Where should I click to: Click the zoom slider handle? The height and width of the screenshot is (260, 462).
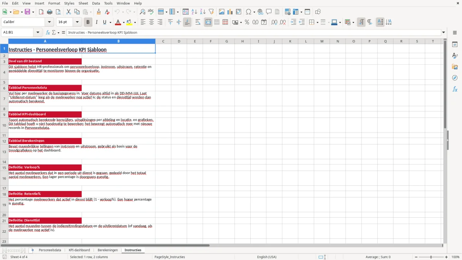[431, 257]
